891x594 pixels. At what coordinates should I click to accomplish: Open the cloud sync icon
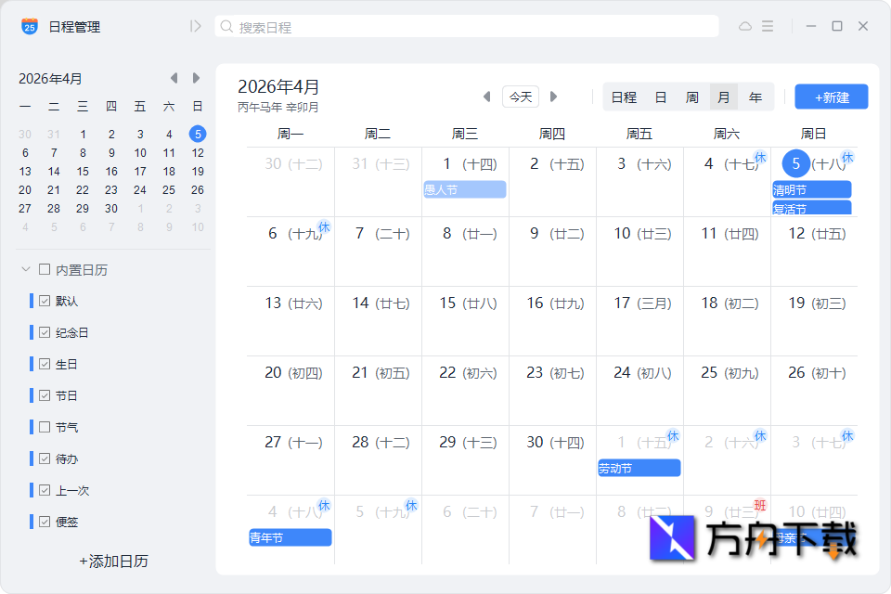coord(745,26)
